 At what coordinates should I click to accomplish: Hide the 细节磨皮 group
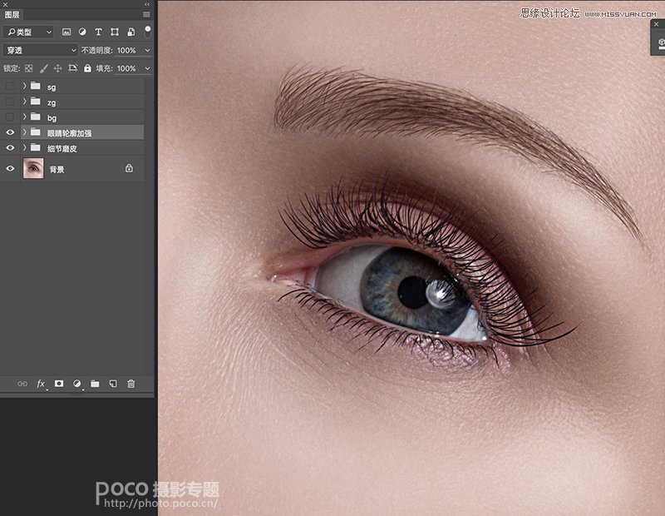(x=10, y=148)
